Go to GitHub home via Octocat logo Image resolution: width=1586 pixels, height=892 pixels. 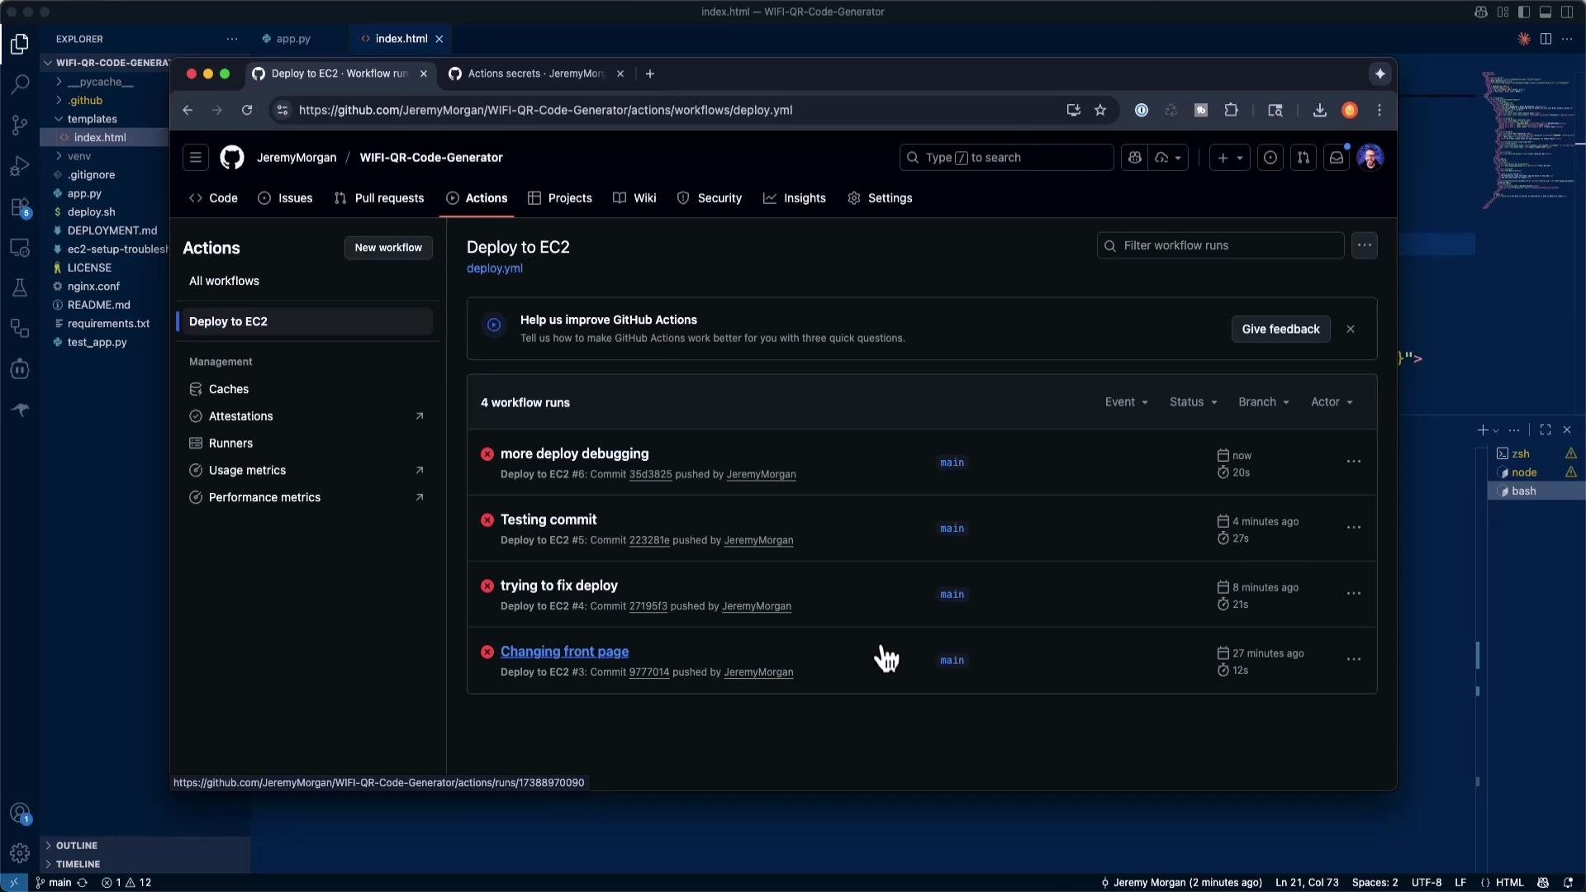[x=232, y=157]
